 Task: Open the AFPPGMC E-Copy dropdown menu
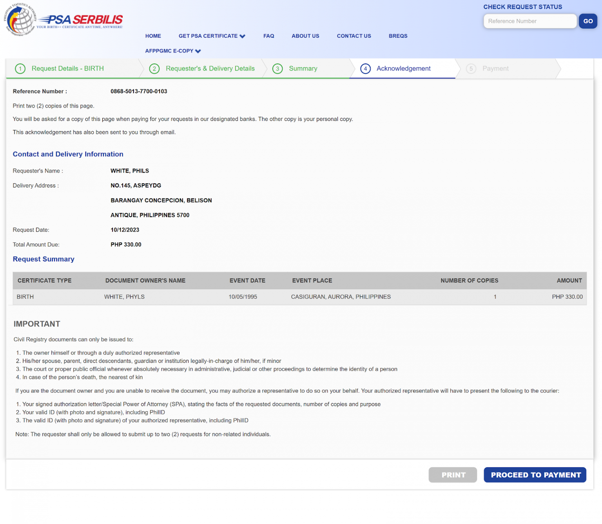173,51
